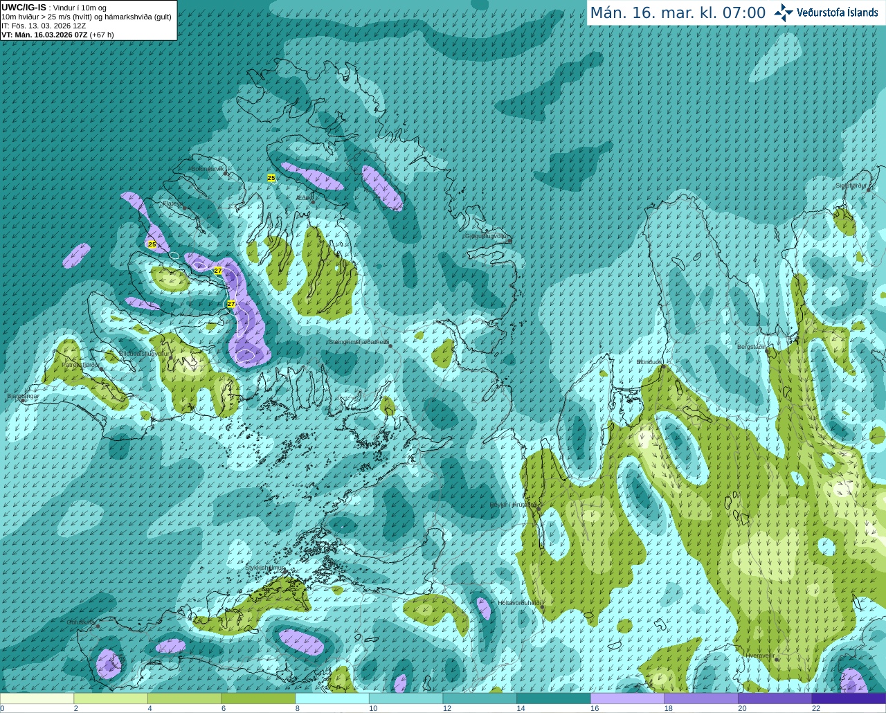886x713 pixels.
Task: Click the legend tick label 22
Action: click(x=816, y=708)
